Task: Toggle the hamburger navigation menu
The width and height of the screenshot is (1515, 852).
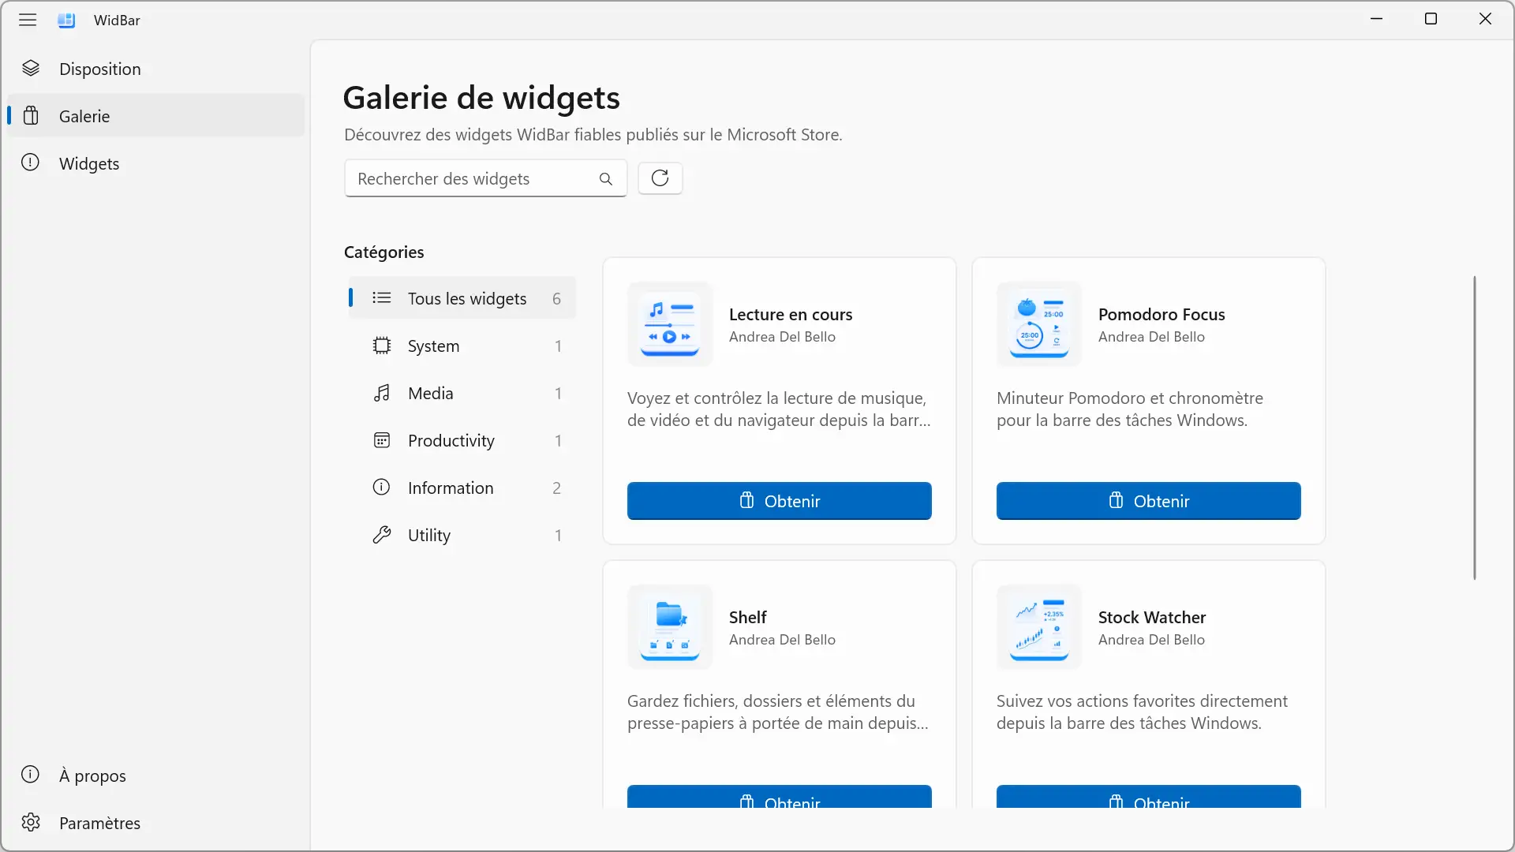Action: click(28, 20)
